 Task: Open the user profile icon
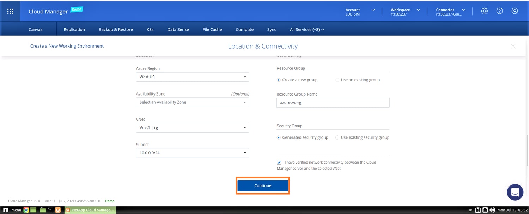(x=515, y=11)
